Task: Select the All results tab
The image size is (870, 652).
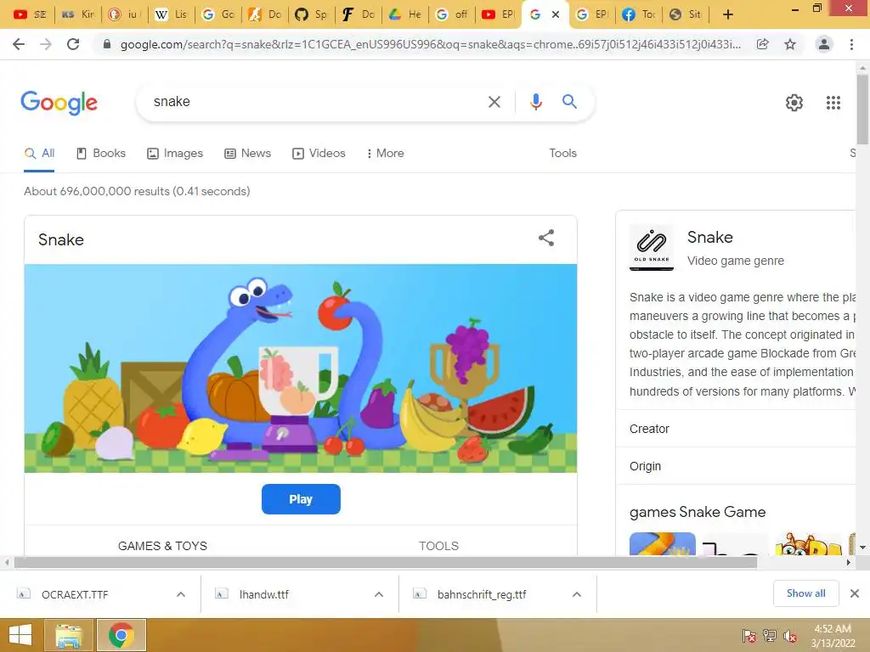Action: point(39,154)
